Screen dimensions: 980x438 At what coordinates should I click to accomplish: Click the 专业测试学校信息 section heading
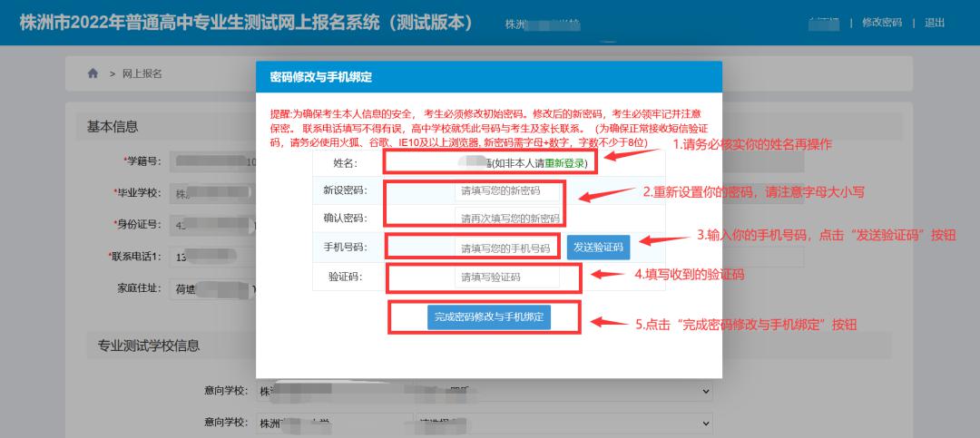(149, 346)
